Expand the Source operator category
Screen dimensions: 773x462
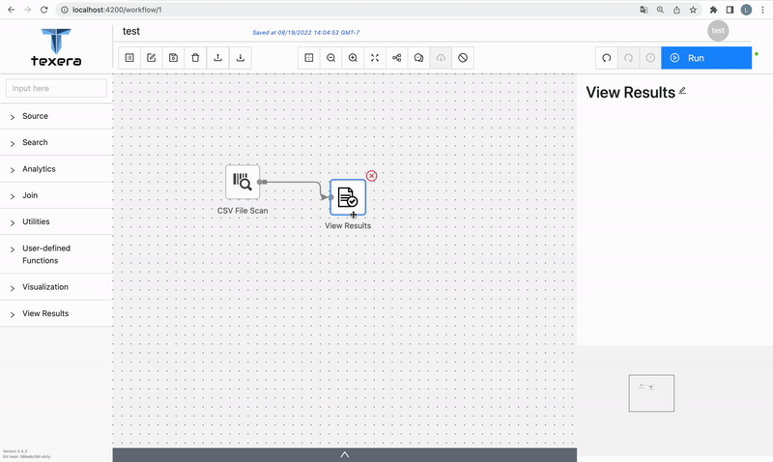click(56, 116)
